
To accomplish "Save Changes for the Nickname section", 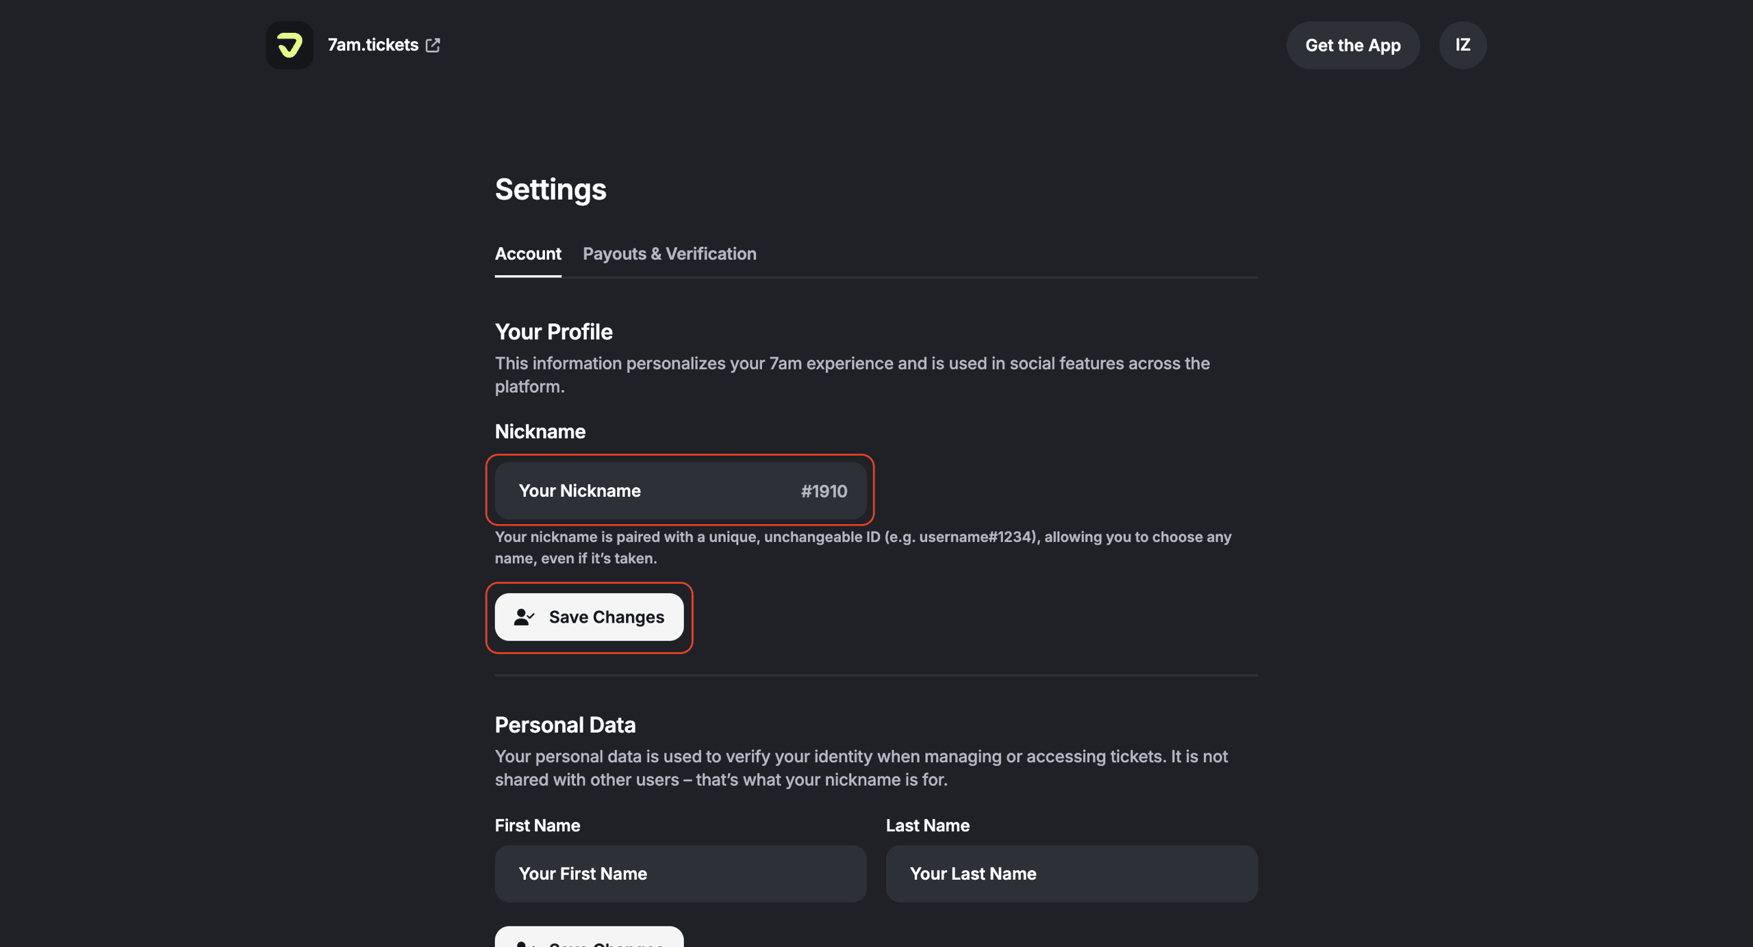I will click(605, 617).
